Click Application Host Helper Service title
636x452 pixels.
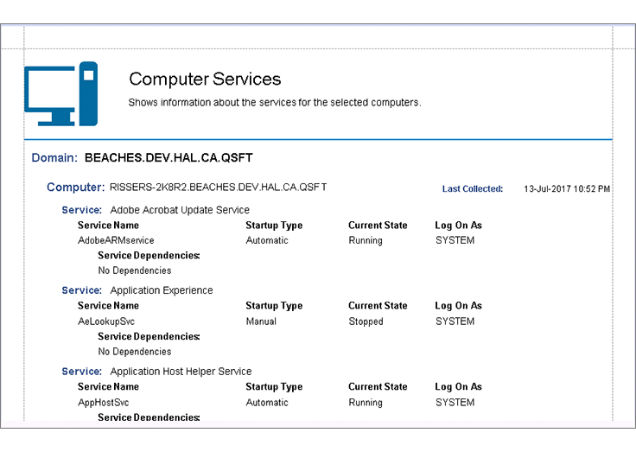[x=181, y=372]
